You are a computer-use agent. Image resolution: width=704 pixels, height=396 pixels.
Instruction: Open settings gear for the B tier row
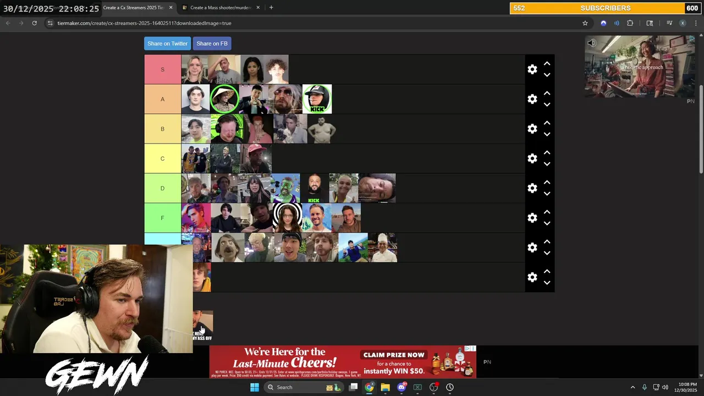pyautogui.click(x=532, y=129)
